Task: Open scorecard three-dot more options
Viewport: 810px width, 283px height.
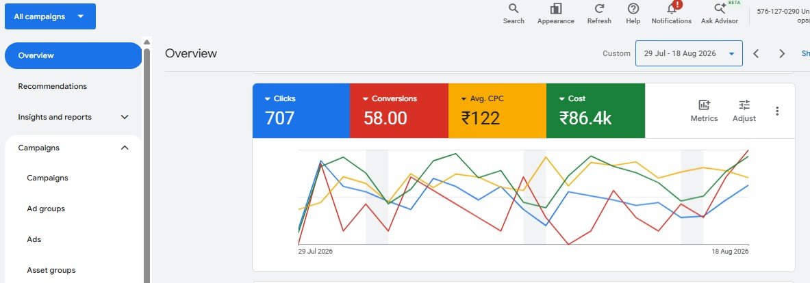Action: [777, 111]
